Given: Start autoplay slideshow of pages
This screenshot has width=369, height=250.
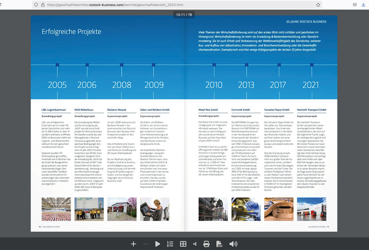Looking at the screenshot, I should [x=157, y=244].
